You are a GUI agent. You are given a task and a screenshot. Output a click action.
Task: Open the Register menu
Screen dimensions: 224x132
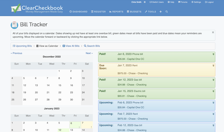[x=99, y=12]
